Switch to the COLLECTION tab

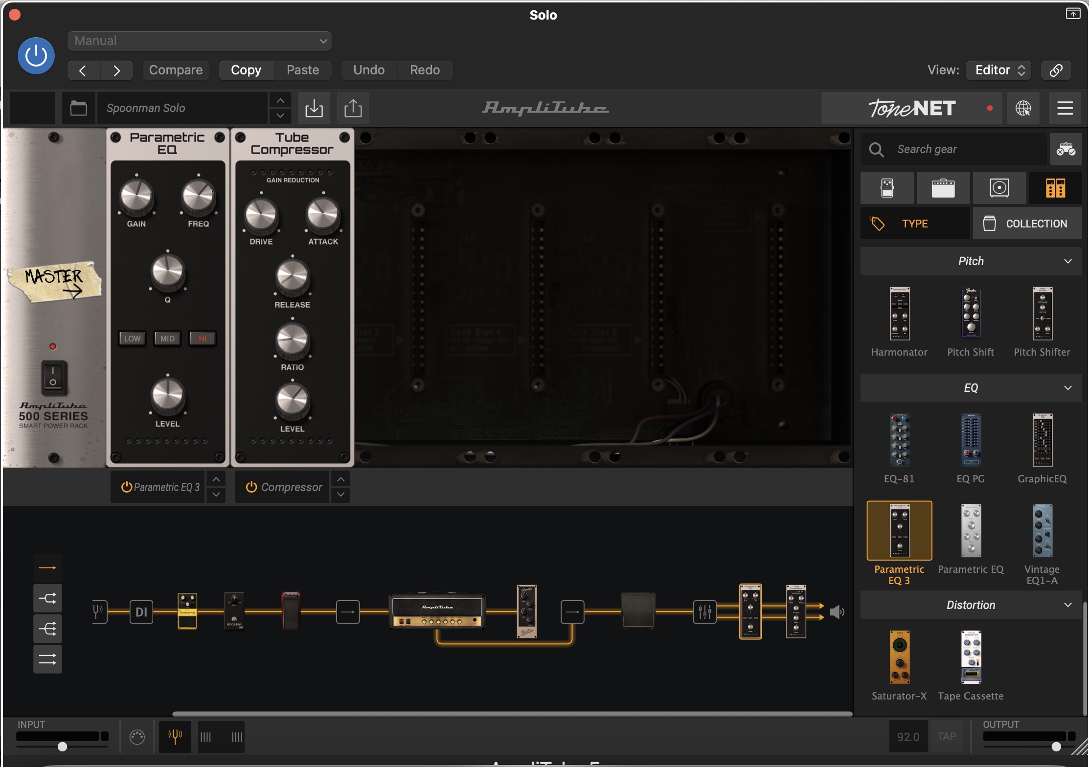[x=1027, y=224]
